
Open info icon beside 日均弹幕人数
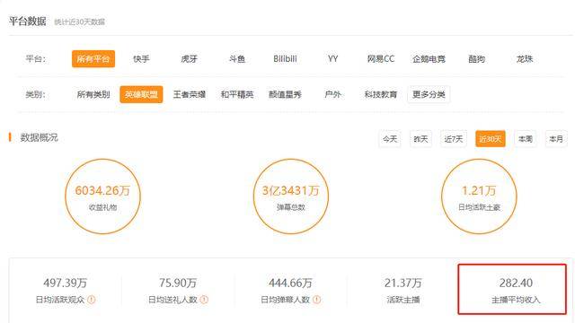pyautogui.click(x=316, y=300)
